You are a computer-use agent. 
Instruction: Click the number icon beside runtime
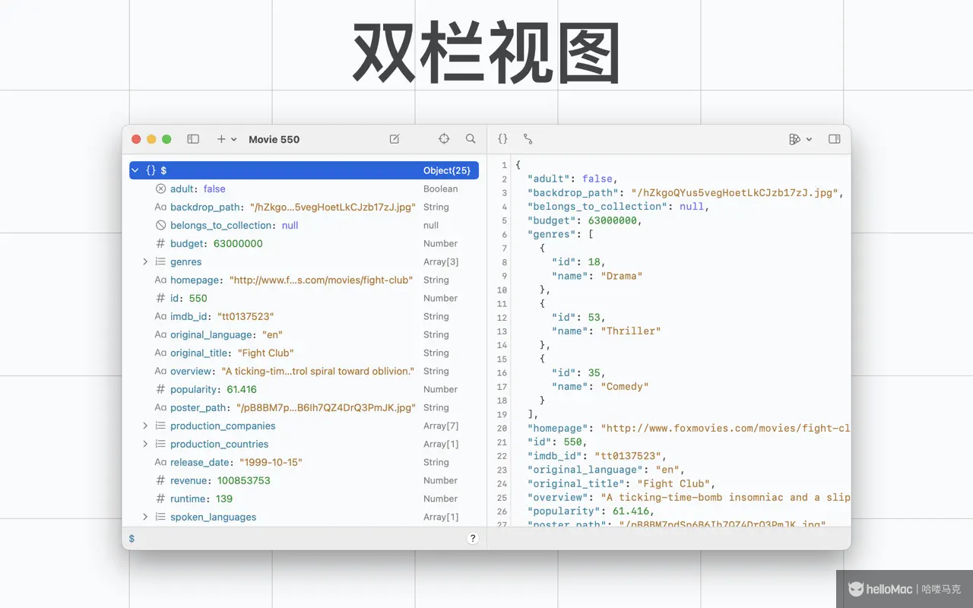tap(160, 499)
